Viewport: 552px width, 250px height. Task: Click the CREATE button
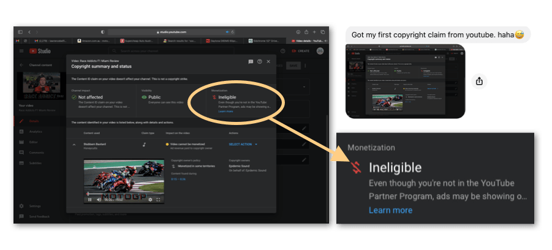300,51
